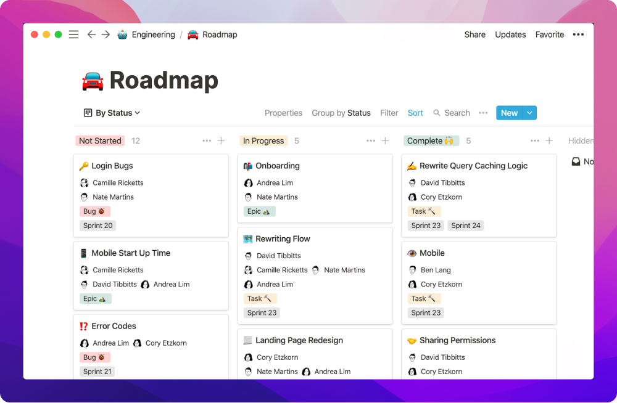The image size is (617, 403).
Task: Click the Epic tag on Mobile Start Up Time
Action: pos(95,299)
